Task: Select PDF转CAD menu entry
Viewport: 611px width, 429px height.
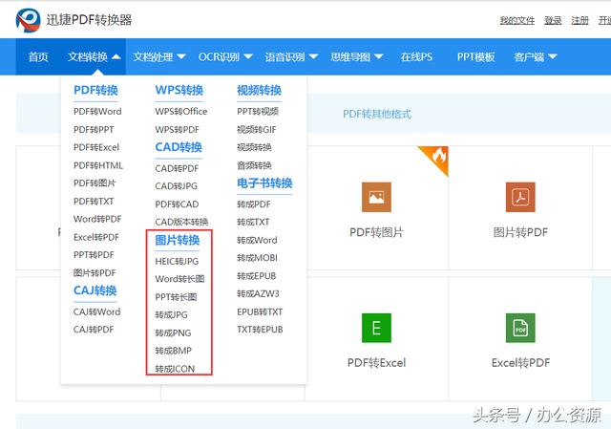Action: (x=177, y=204)
